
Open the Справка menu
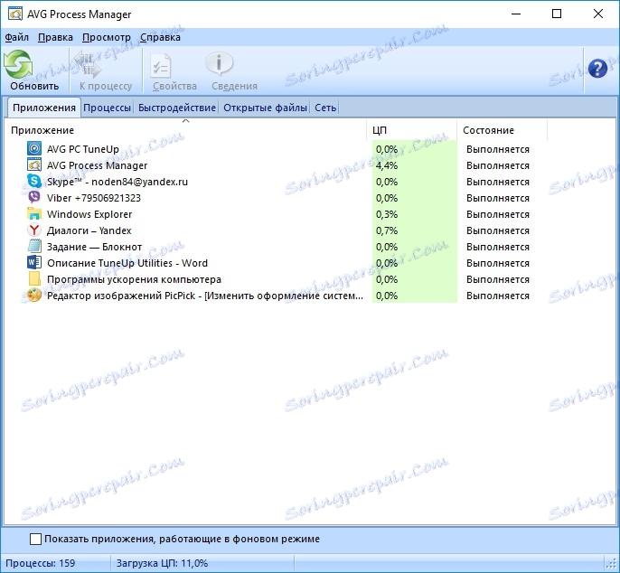(x=160, y=37)
